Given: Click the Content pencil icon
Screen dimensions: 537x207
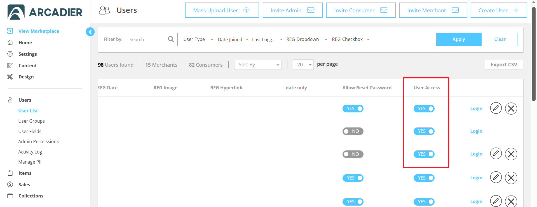Looking at the screenshot, I should pyautogui.click(x=10, y=65).
